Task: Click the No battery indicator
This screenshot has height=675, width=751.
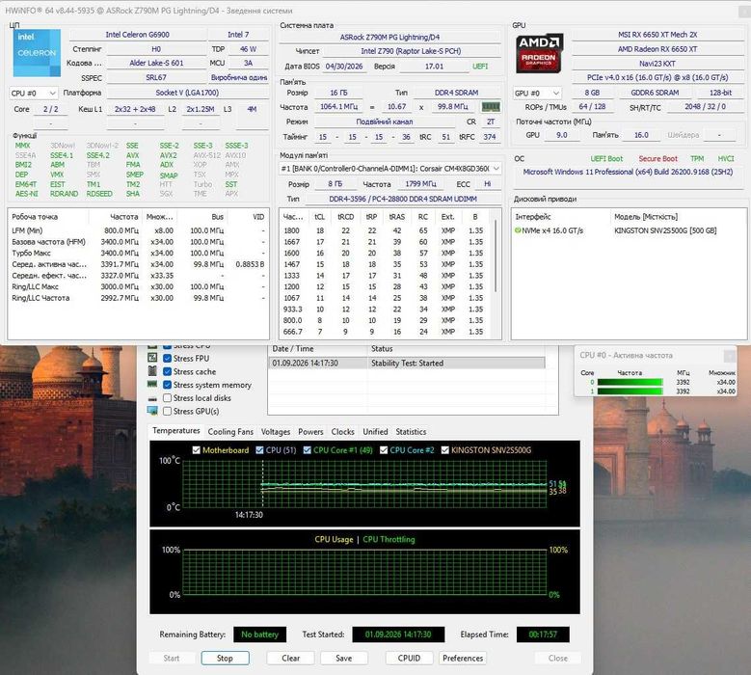Action: (259, 634)
